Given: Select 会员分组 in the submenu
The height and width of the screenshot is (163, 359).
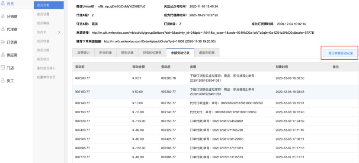Looking at the screenshot, I should point(43,50).
